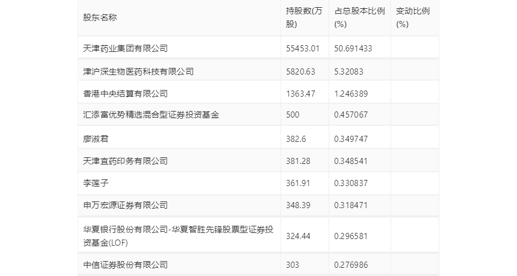Viewport: 517px width, 276px height.
Task: Select the 股东名称 column header
Action: click(100, 18)
